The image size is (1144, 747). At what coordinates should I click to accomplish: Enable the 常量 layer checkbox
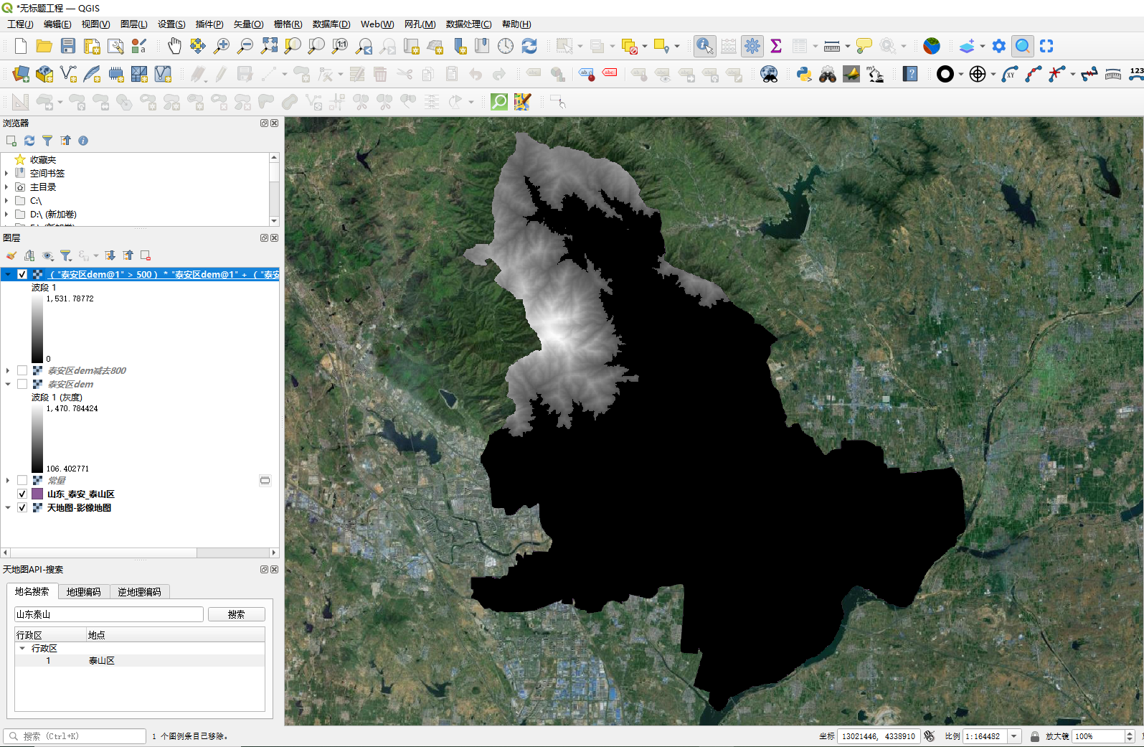(22, 480)
